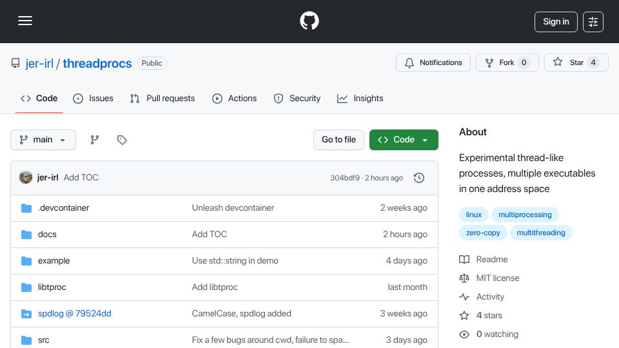The image size is (619, 348).
Task: Open the MIT license link
Action: tap(498, 278)
